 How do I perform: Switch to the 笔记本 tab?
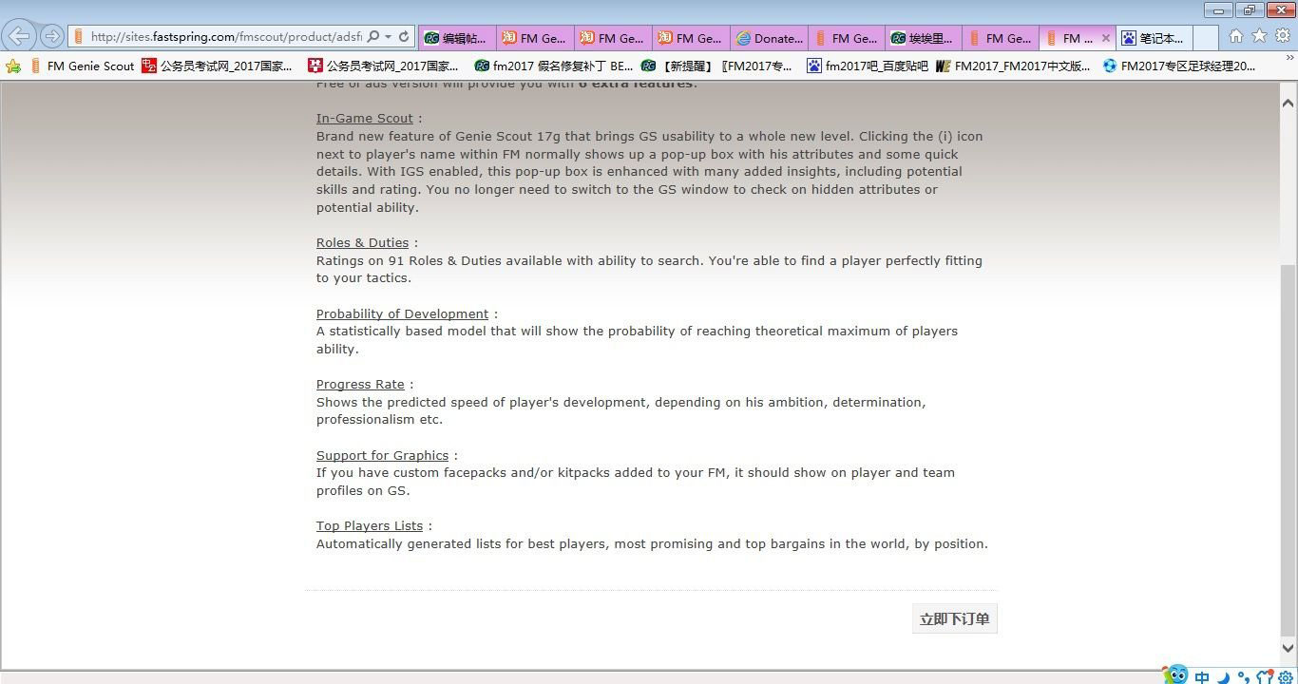(1154, 38)
